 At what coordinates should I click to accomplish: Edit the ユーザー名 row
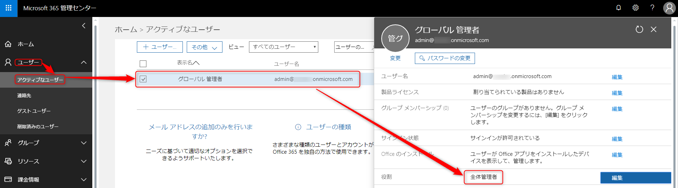tap(617, 77)
